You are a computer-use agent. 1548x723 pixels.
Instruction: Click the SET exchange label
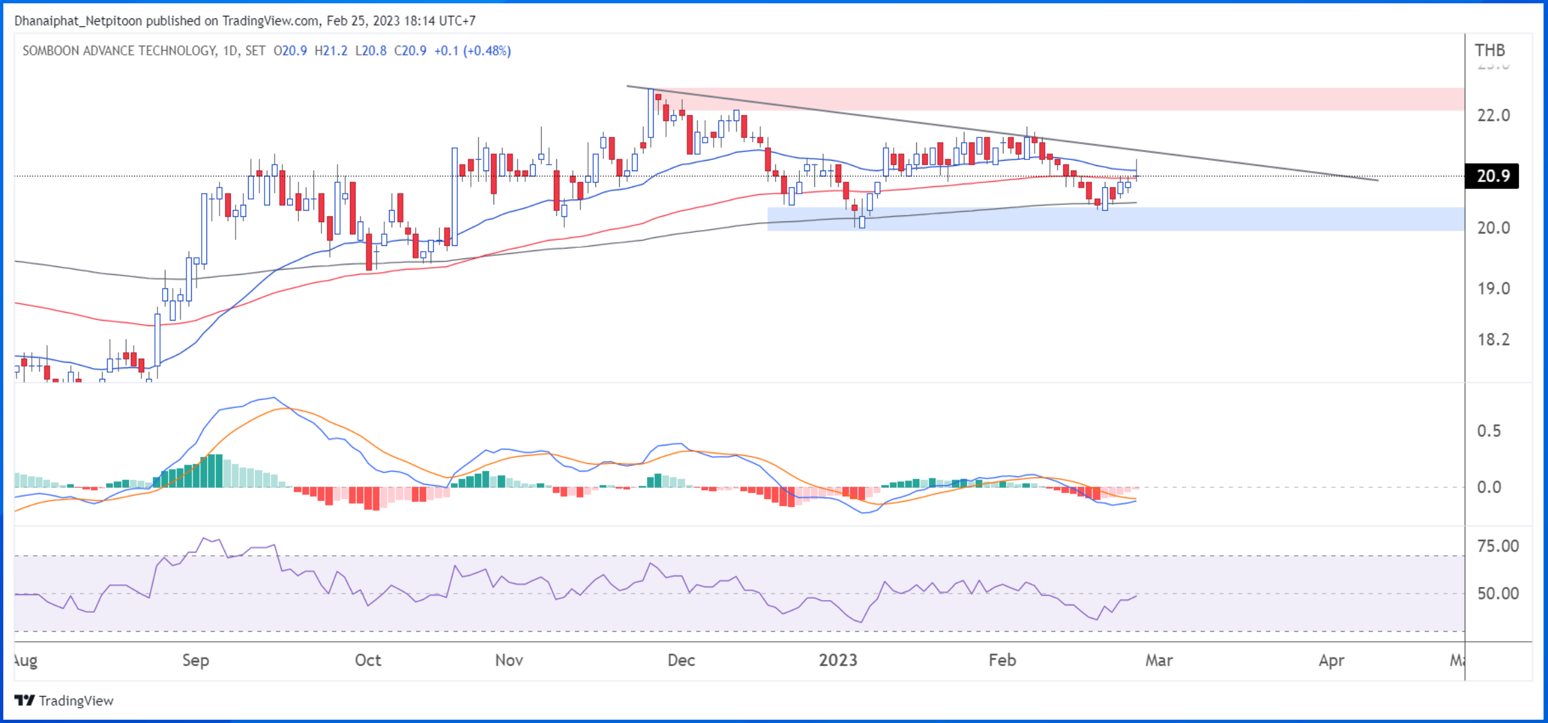(255, 51)
